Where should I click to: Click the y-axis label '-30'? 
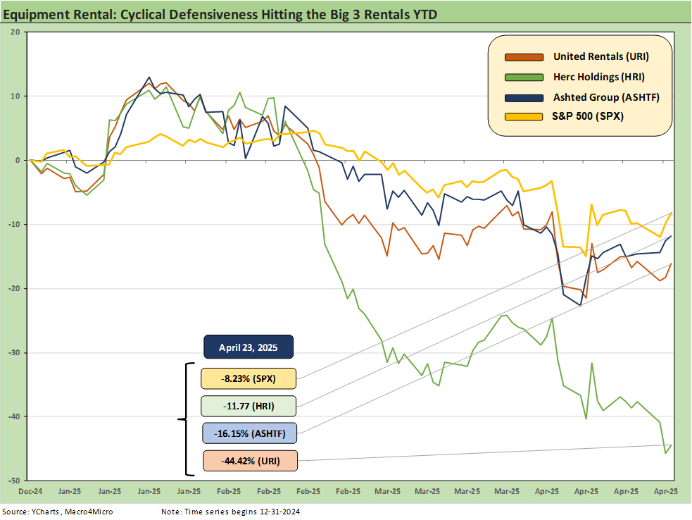point(14,353)
